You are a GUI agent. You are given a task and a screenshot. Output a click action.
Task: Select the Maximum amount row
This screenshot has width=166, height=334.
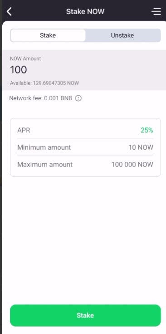[x=85, y=164]
